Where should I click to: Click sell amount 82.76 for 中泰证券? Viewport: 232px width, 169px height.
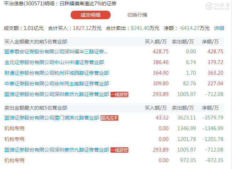(189, 84)
